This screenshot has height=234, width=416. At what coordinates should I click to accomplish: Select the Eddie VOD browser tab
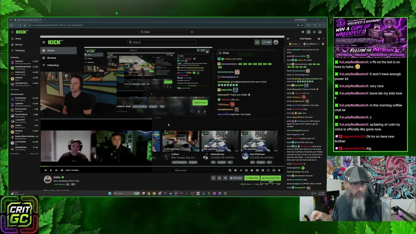tap(28, 20)
